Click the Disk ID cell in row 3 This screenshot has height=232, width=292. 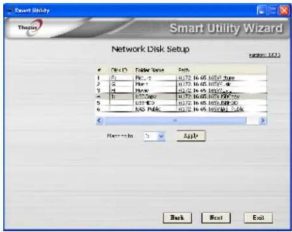pos(121,91)
